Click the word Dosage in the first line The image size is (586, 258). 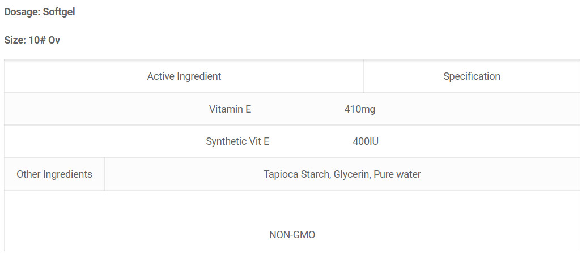coord(21,12)
